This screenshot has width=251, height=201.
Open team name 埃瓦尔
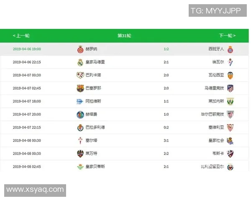pyautogui.click(x=218, y=62)
